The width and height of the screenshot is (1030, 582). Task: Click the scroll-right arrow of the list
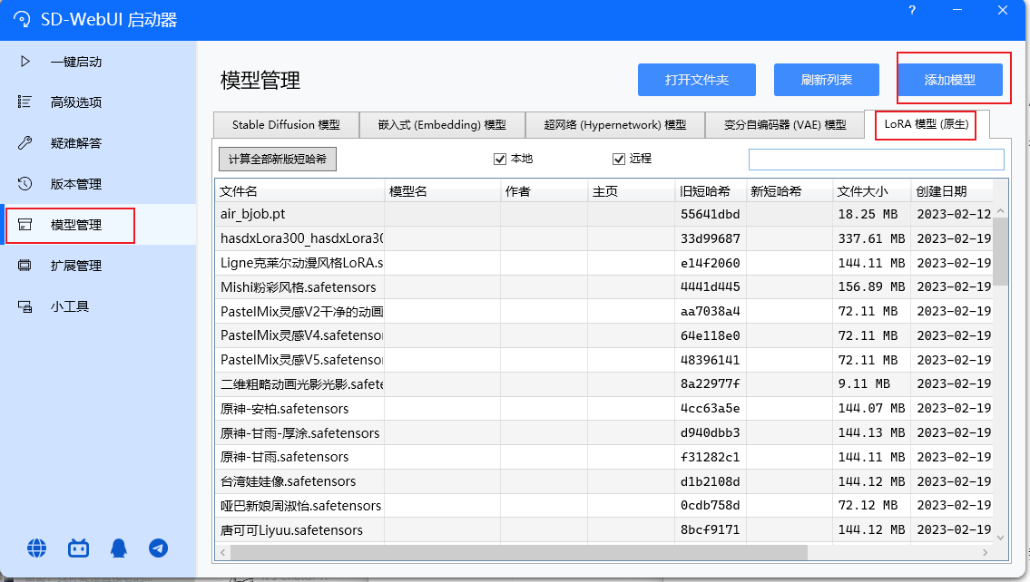985,552
